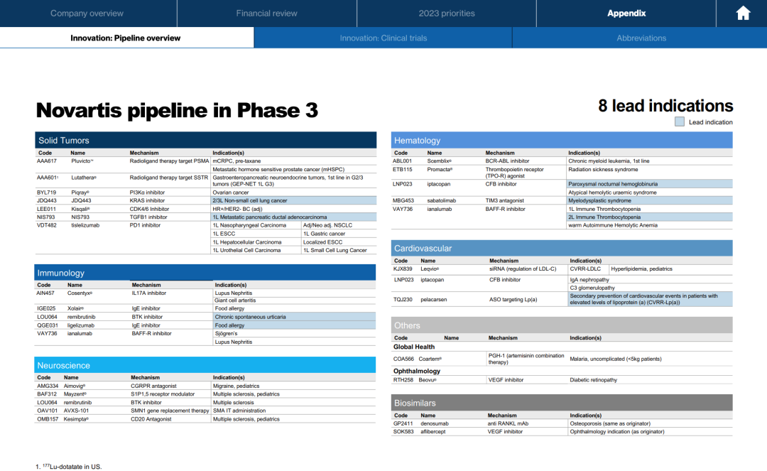The image size is (767, 471).
Task: Click the Aimovig drug name
Action: 75,386
